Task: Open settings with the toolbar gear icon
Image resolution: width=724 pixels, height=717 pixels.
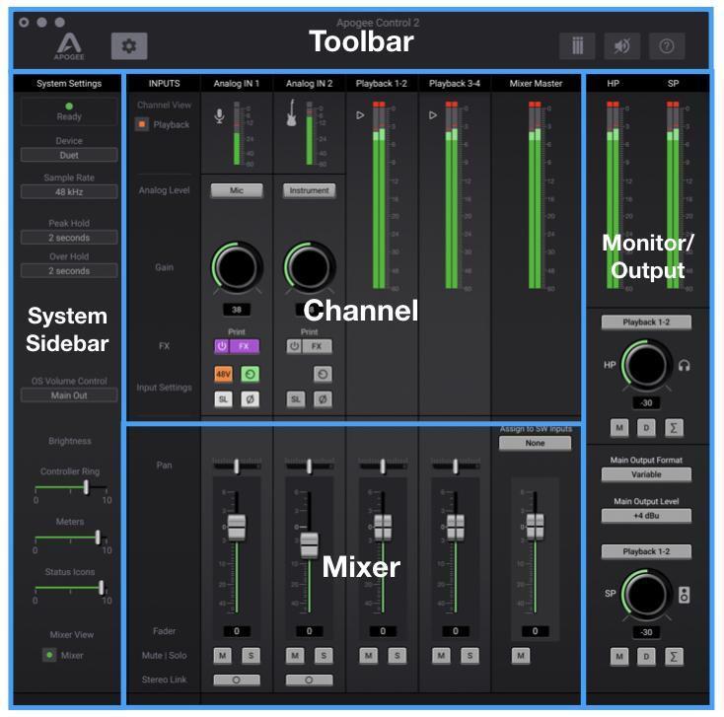Action: (129, 45)
